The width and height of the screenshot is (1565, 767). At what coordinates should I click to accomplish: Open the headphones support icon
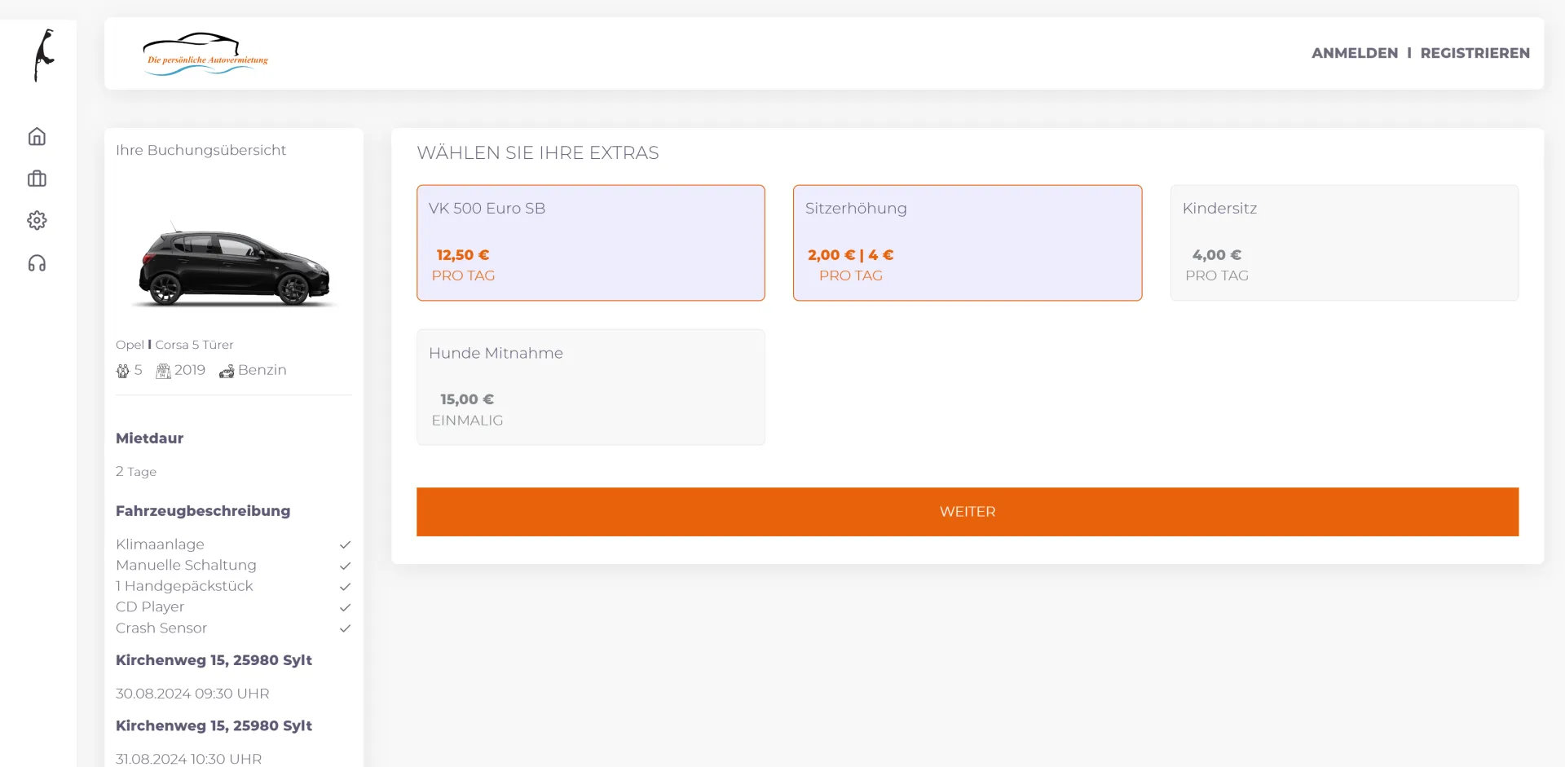point(37,263)
